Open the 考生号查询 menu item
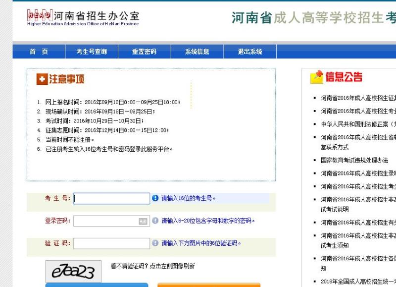The image size is (396, 287). 92,52
